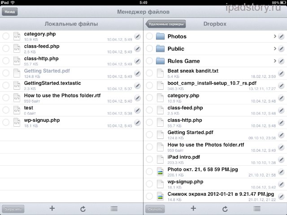
Task: Tap the edit pencil for Public folder
Action: tap(281, 49)
